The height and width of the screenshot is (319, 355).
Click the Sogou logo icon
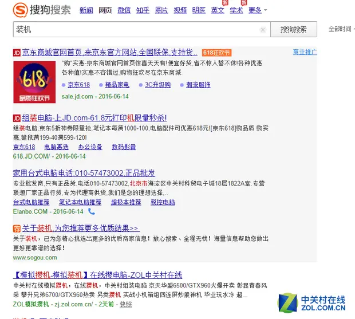[21, 10]
